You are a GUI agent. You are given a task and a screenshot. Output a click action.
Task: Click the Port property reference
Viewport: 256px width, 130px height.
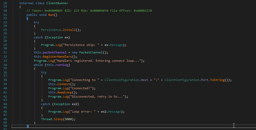tap(204, 80)
